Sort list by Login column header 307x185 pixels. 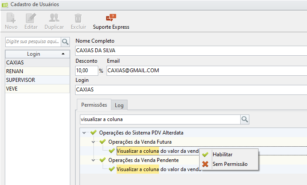click(33, 54)
